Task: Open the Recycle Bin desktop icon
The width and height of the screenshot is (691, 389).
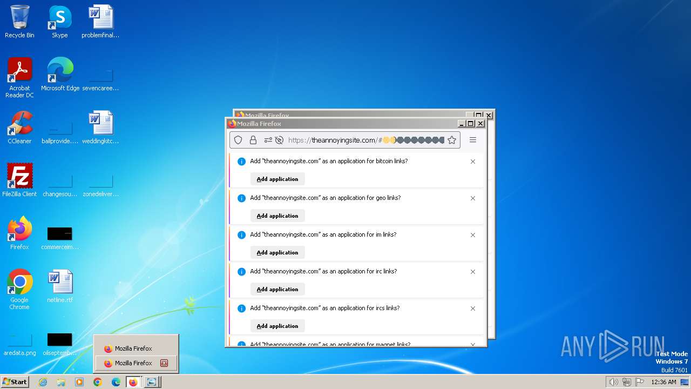Action: click(19, 22)
